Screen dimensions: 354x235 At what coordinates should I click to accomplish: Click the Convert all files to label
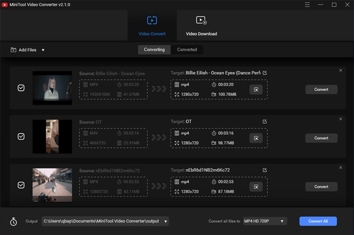tap(224, 221)
